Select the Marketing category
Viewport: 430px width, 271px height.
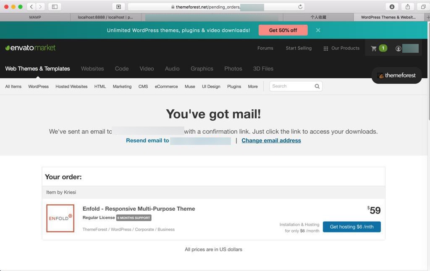coord(122,86)
